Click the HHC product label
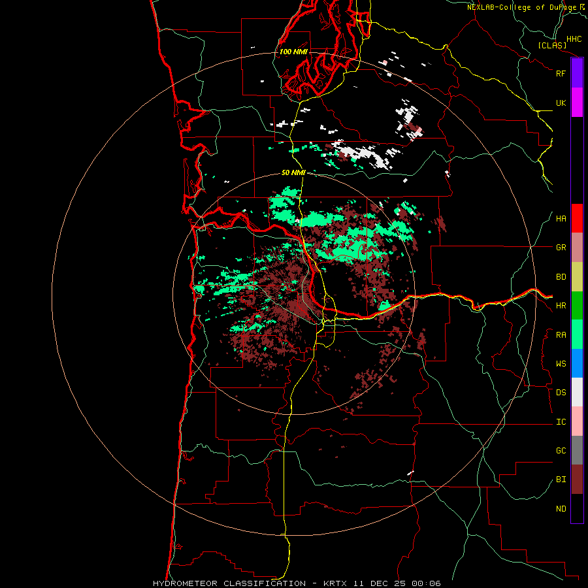The width and height of the screenshot is (588, 588). [574, 39]
